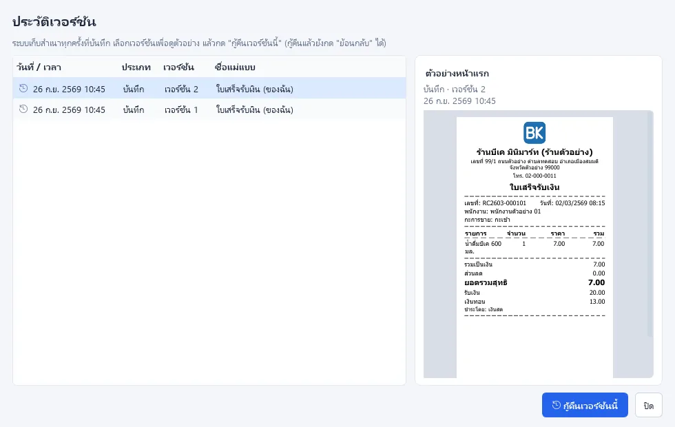Click the ยอดรวมสุทธิ total line in preview
This screenshot has height=427, width=675.
tap(534, 282)
